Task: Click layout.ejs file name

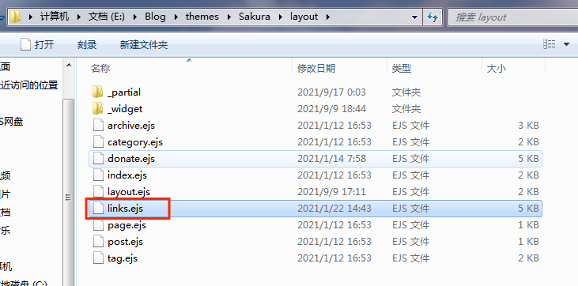Action: point(129,192)
